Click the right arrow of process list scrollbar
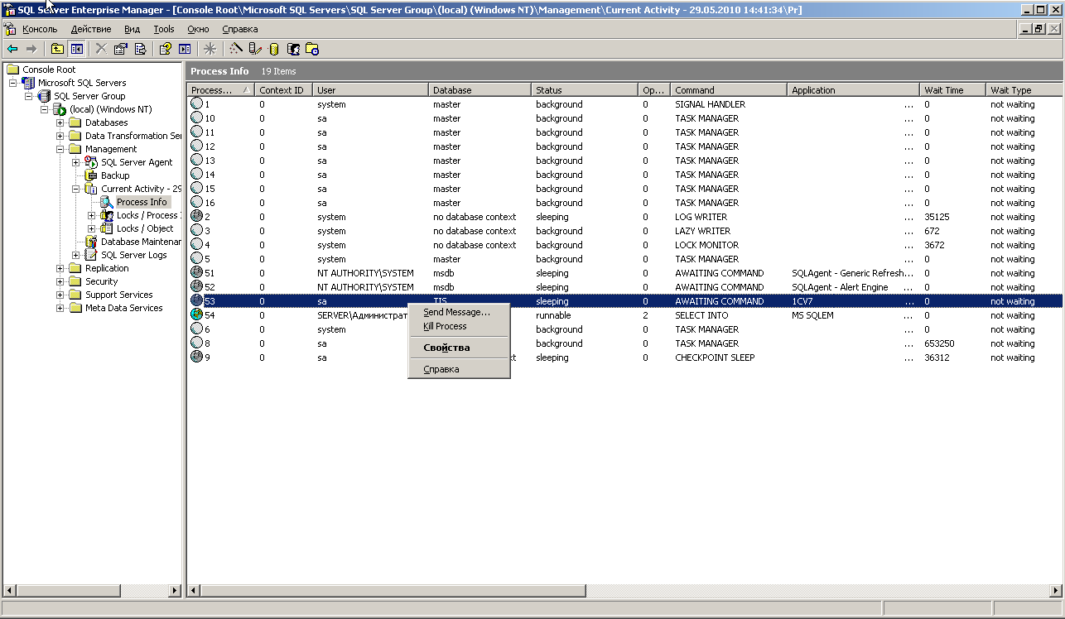1065x619 pixels. tap(1055, 591)
